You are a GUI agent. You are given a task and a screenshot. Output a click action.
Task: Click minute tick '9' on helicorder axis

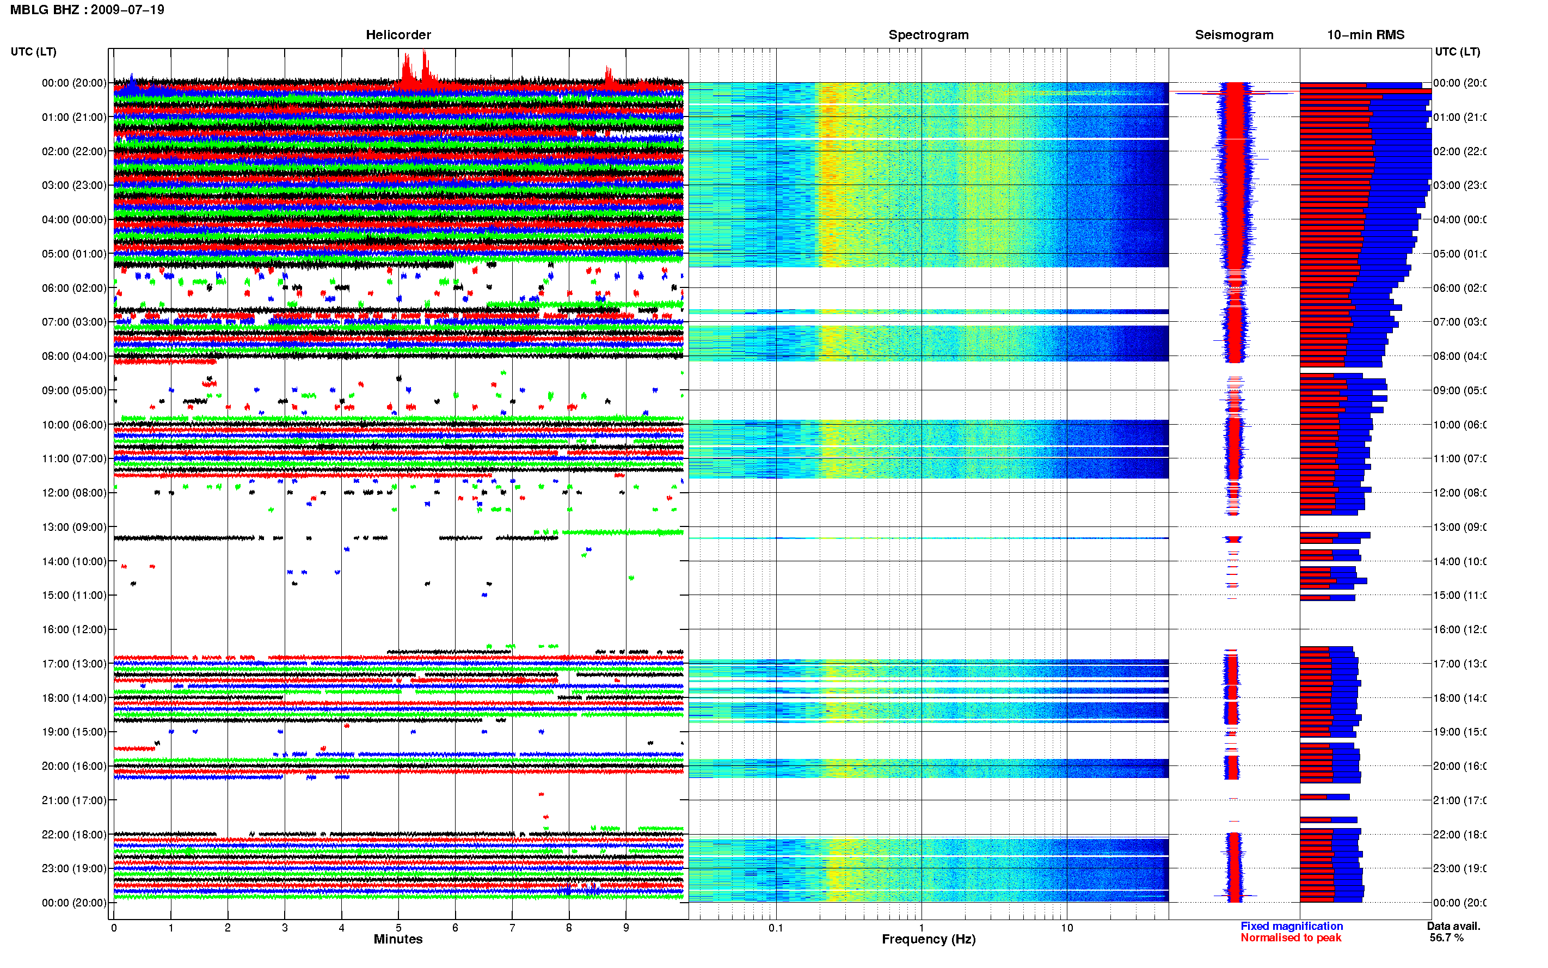[626, 928]
